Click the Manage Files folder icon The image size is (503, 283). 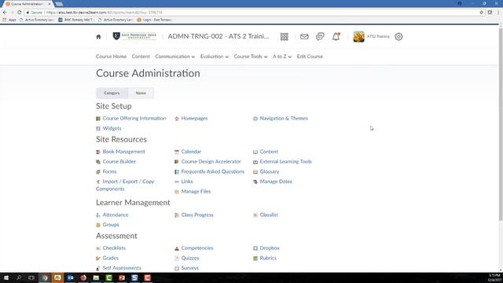point(176,192)
